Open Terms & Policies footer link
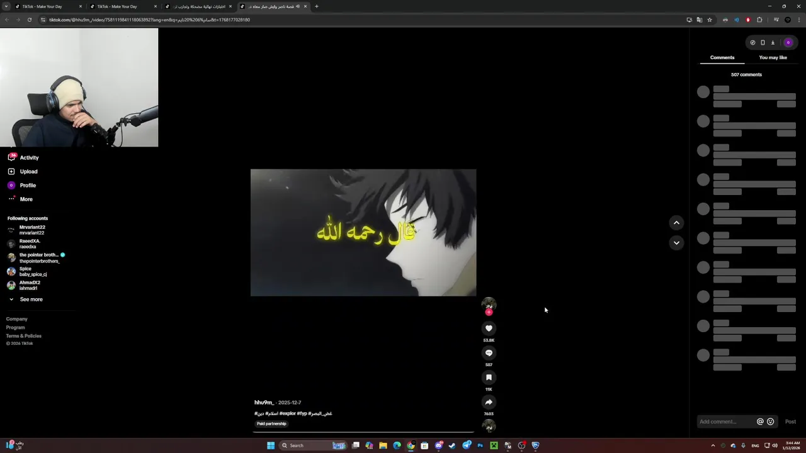The height and width of the screenshot is (453, 806). click(x=24, y=336)
